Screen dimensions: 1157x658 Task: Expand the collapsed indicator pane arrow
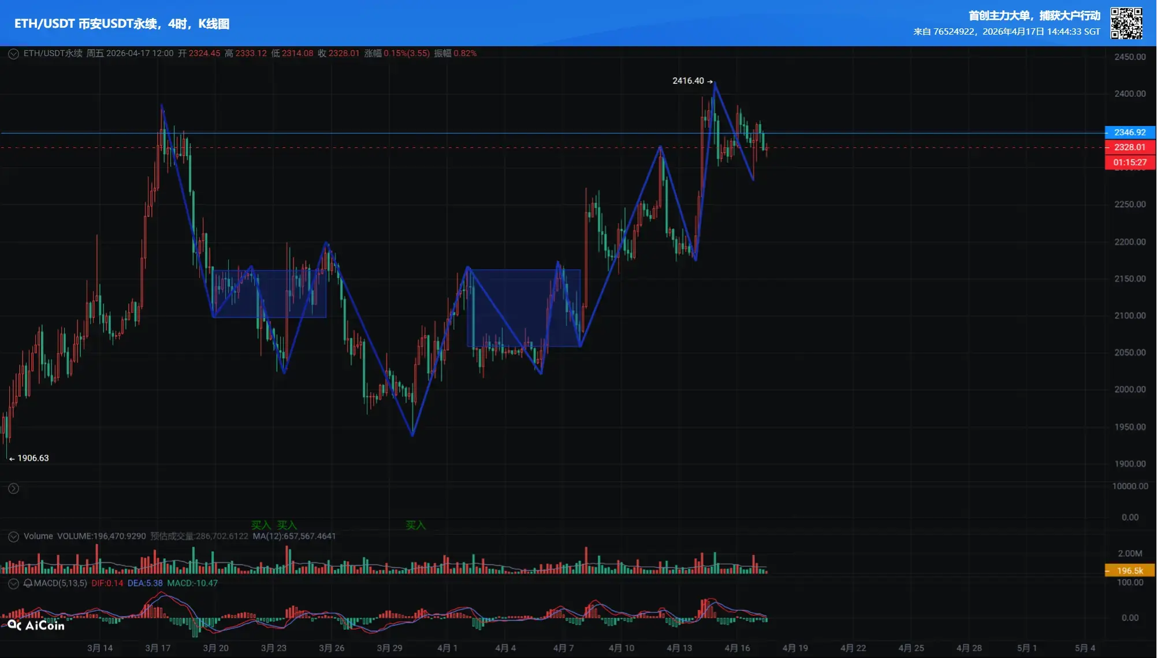point(13,489)
